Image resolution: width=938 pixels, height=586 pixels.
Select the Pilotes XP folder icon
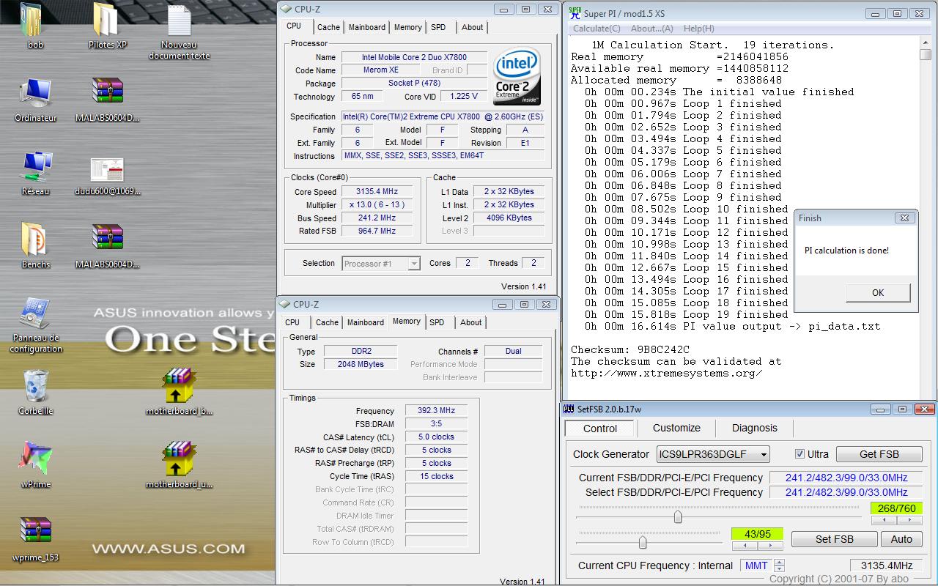(x=107, y=20)
